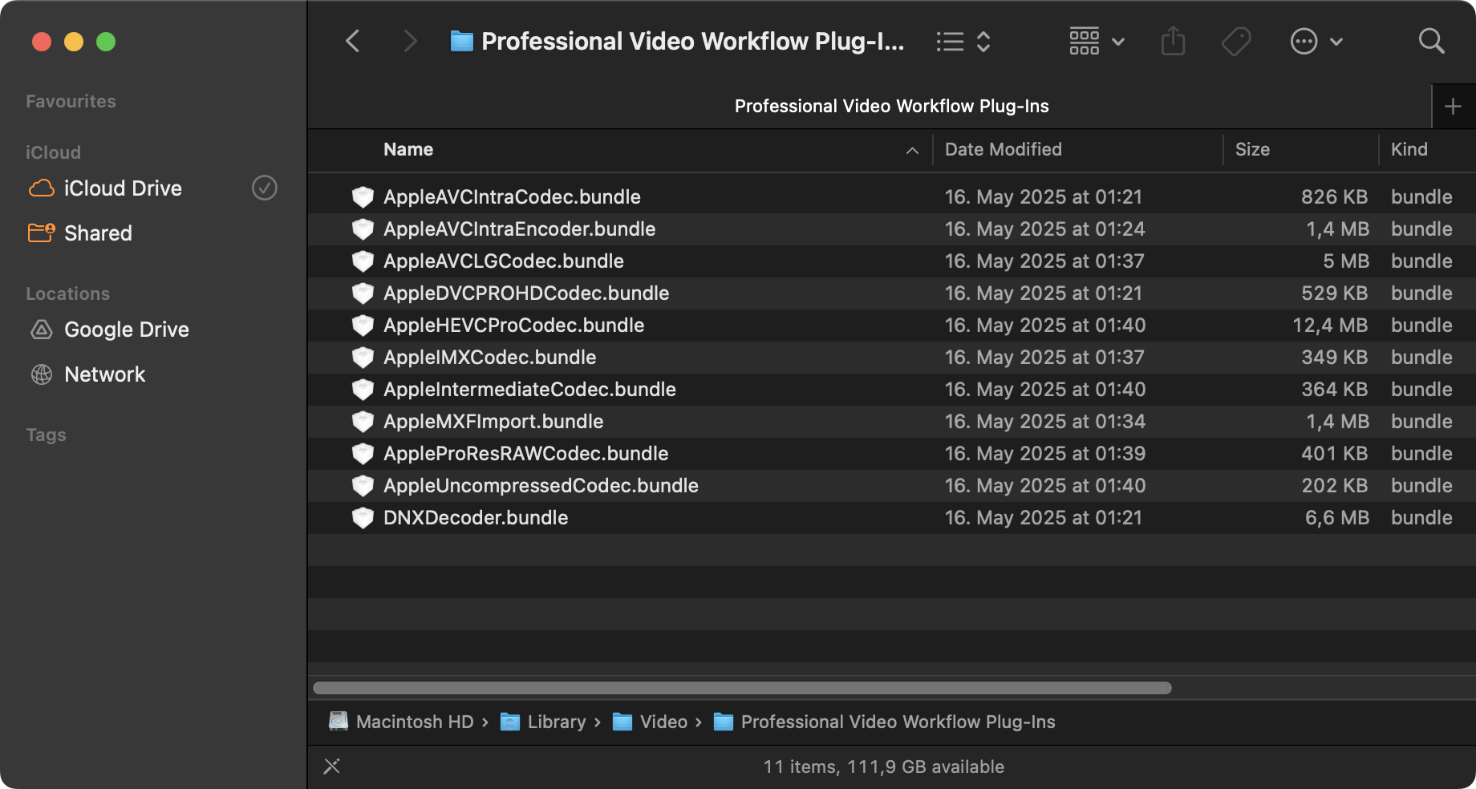Click the AppleProResRAWCodec.bundle file icon

coord(363,453)
